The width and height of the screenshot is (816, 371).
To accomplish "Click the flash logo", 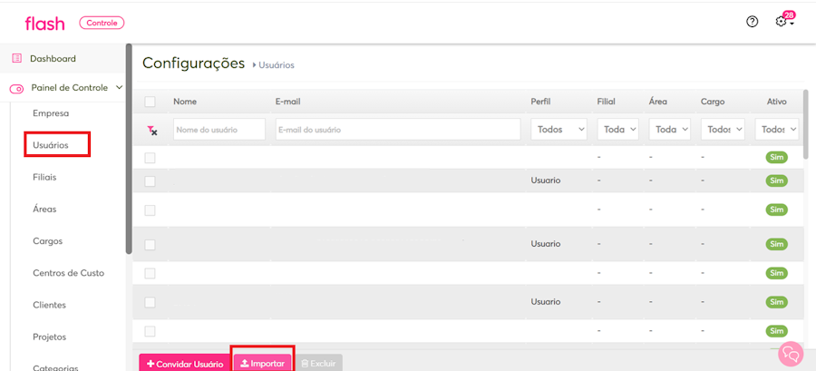I will (44, 24).
